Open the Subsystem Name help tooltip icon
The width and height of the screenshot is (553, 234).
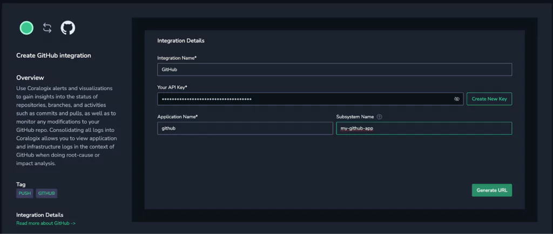[x=380, y=117]
